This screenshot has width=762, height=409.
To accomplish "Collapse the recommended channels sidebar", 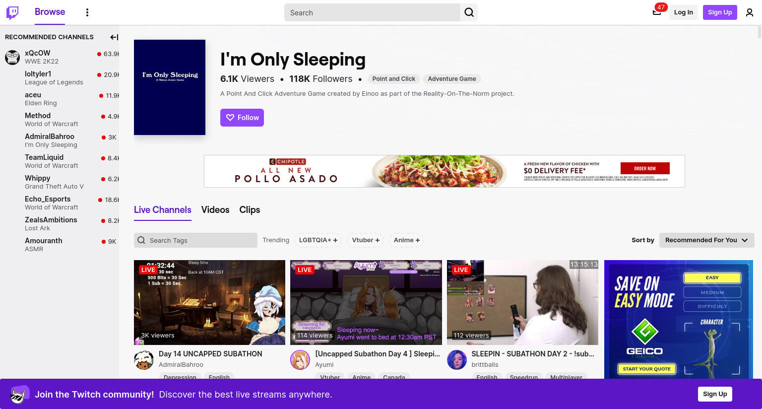I will (114, 37).
